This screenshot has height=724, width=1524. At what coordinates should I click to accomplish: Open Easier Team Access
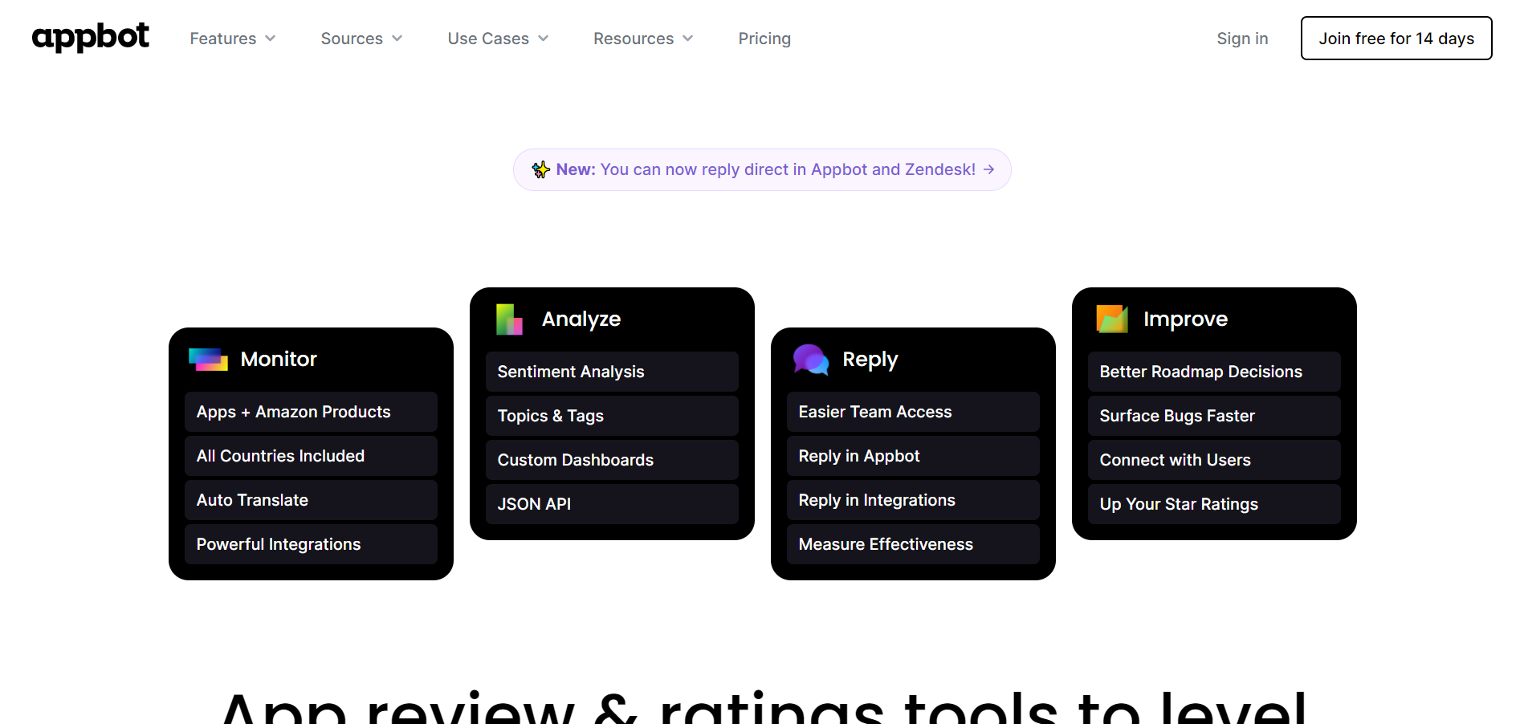[x=913, y=412]
